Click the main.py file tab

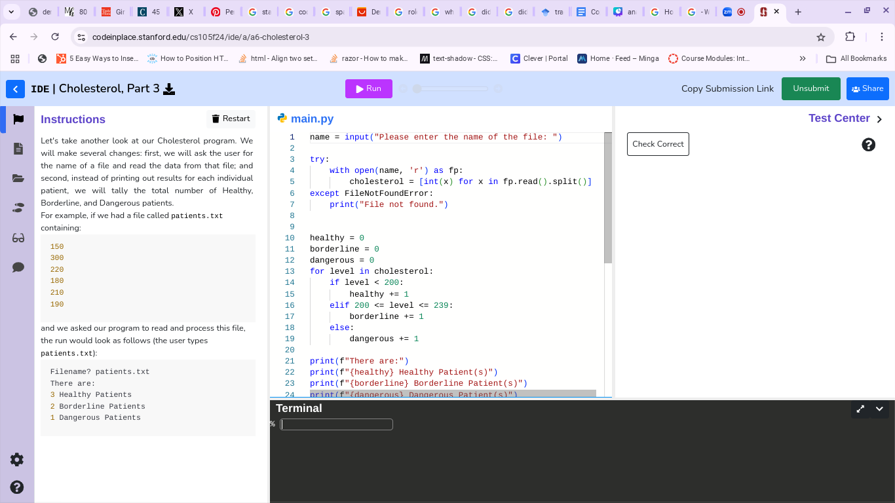coord(305,119)
